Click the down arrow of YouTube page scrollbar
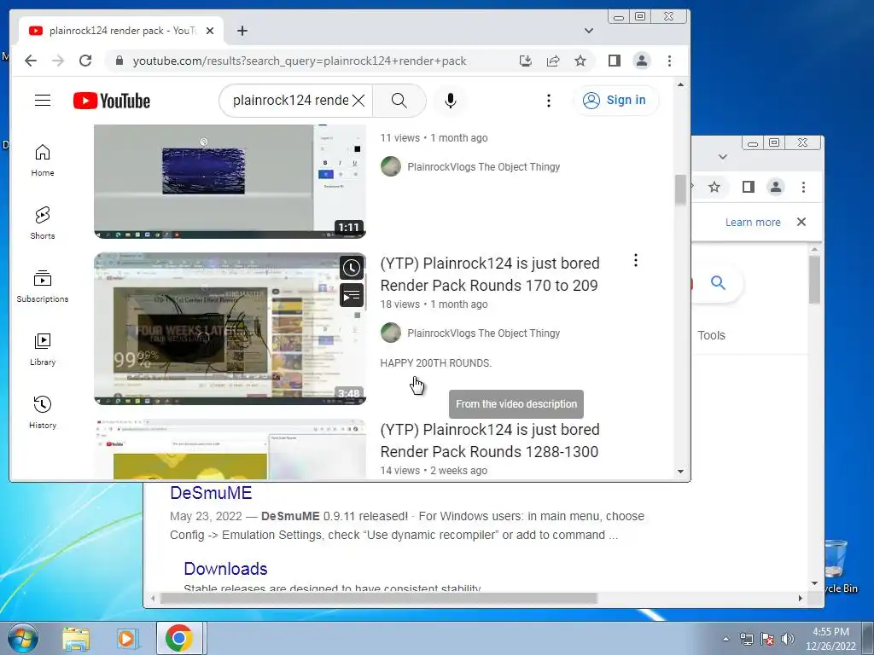874x655 pixels. pyautogui.click(x=680, y=471)
